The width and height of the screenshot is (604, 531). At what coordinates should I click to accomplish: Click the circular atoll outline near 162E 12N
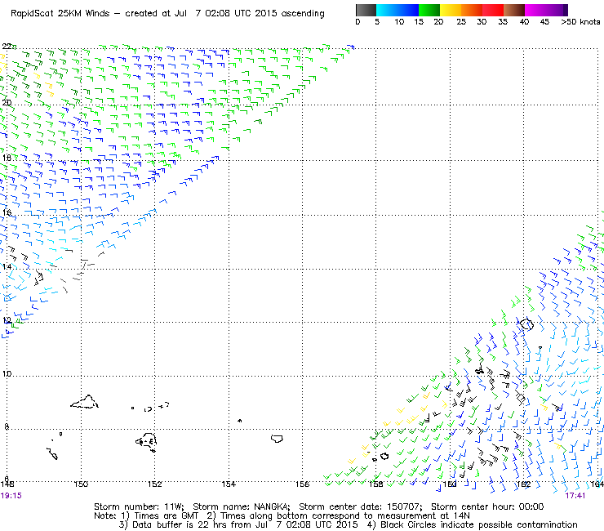tap(526, 324)
